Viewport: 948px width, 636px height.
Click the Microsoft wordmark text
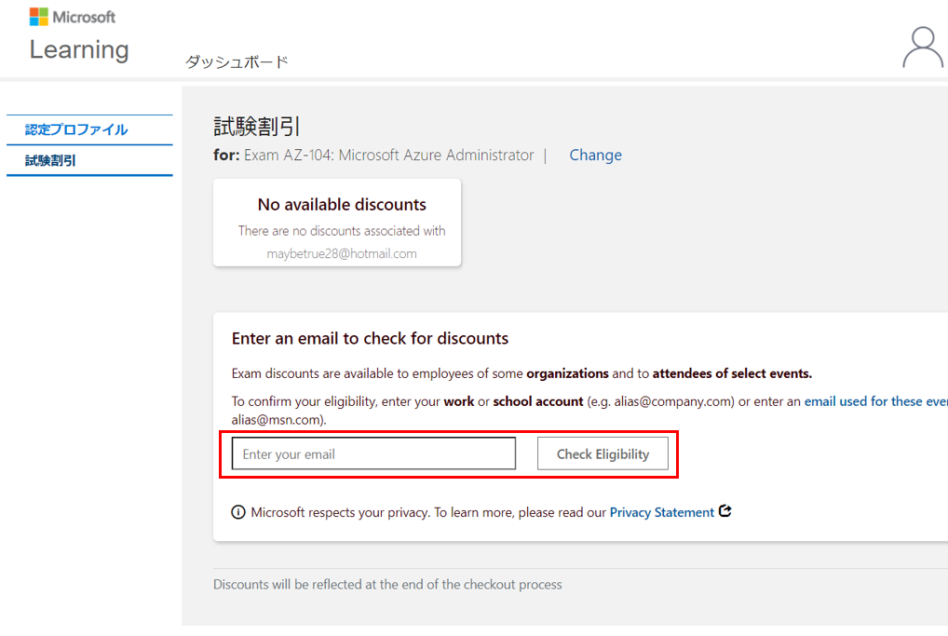84,17
